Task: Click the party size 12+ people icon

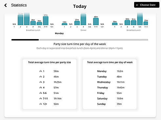Action: coord(41,104)
